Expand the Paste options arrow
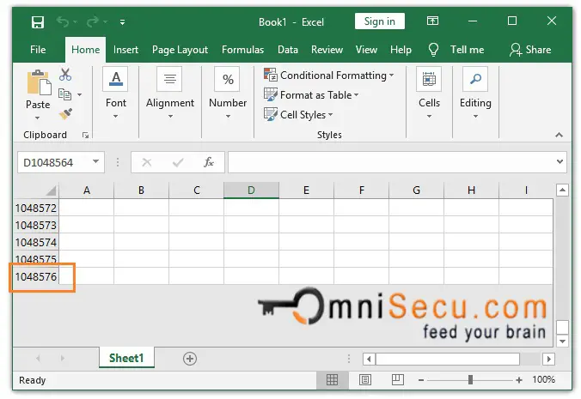 click(x=38, y=118)
